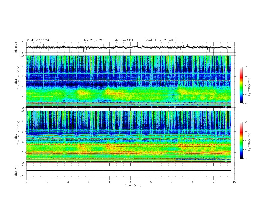Click the 'VLF Spectra' title text
The width and height of the screenshot is (264, 204).
pos(38,40)
